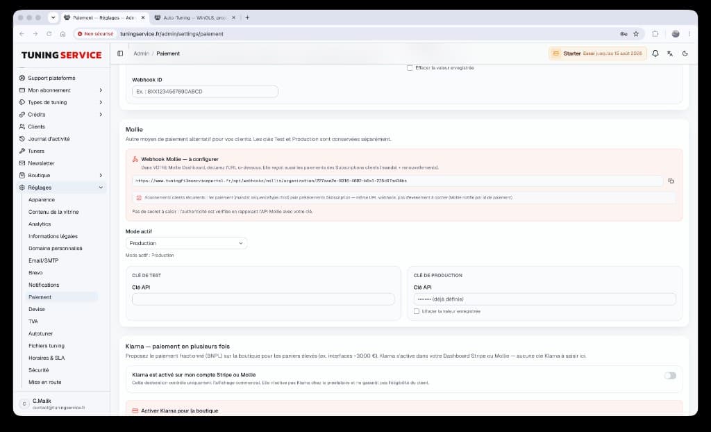This screenshot has width=711, height=432.
Task: Switch to dark mode moon icon
Action: point(685,53)
